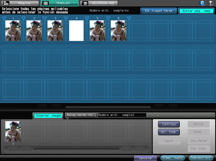The image size is (216, 161).
Task: Click the Sobrescribir button
Action: coord(201,158)
